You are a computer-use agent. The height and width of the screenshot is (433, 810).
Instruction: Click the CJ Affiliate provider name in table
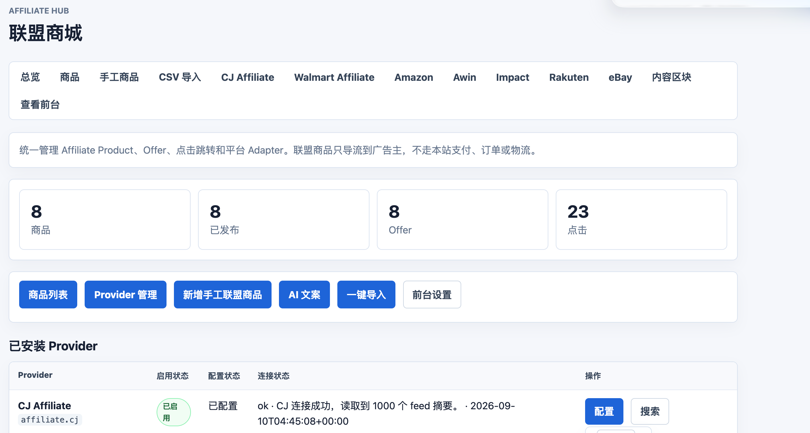45,406
